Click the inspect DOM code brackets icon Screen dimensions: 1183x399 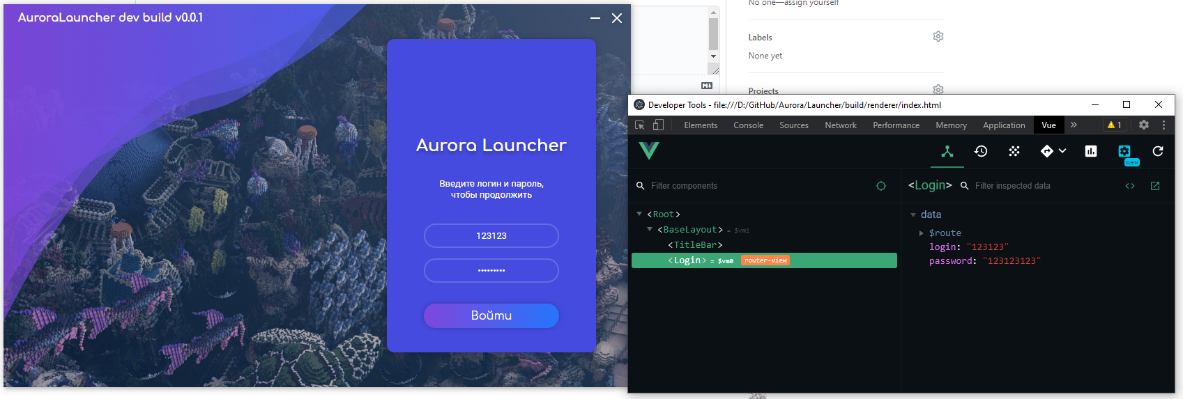coord(1130,186)
